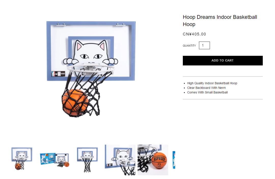Click left metal mounting bracket on backboard
Image resolution: width=275 pixels, height=179 pixels.
click(61, 24)
